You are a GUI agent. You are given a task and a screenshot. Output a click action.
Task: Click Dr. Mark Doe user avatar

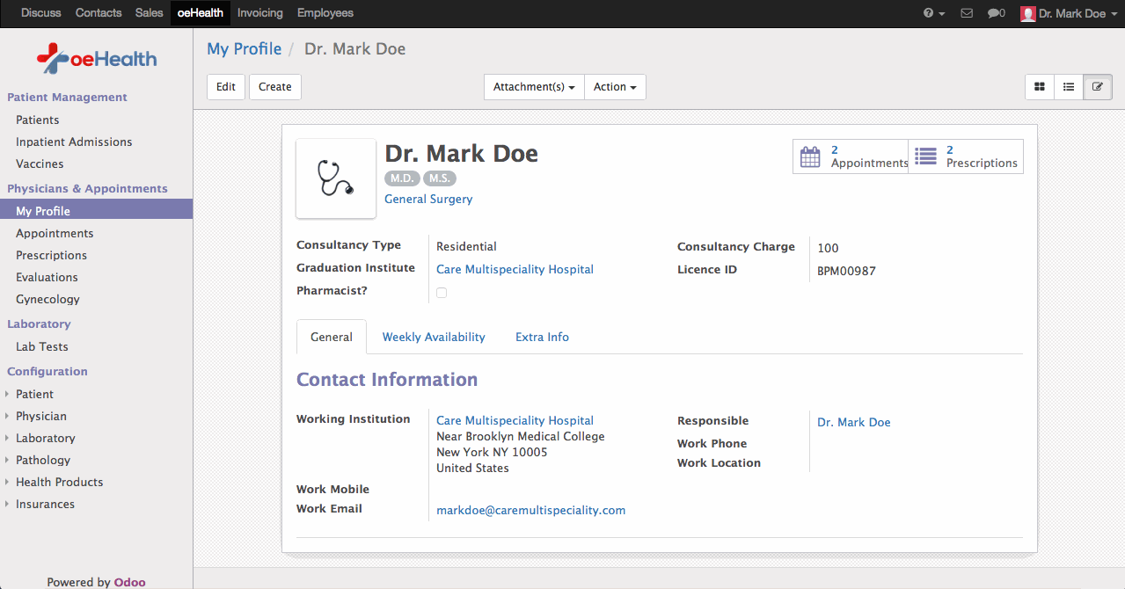1027,13
